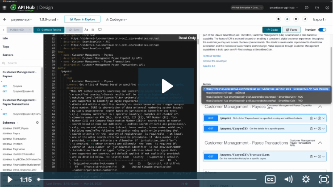333x187 pixels.
Task: Open the user account profile icon
Action: coord(327,8)
